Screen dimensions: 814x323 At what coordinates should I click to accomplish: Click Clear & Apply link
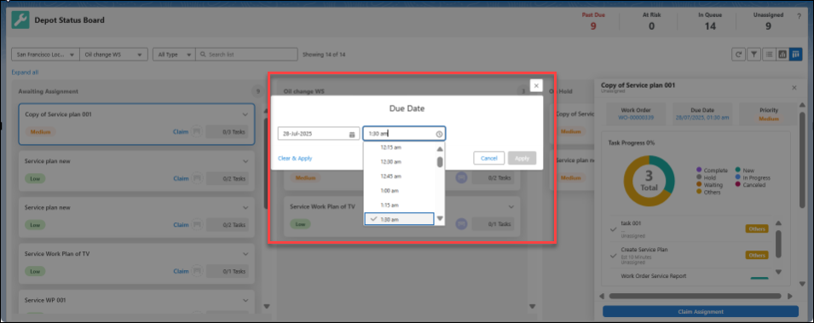[x=295, y=159]
